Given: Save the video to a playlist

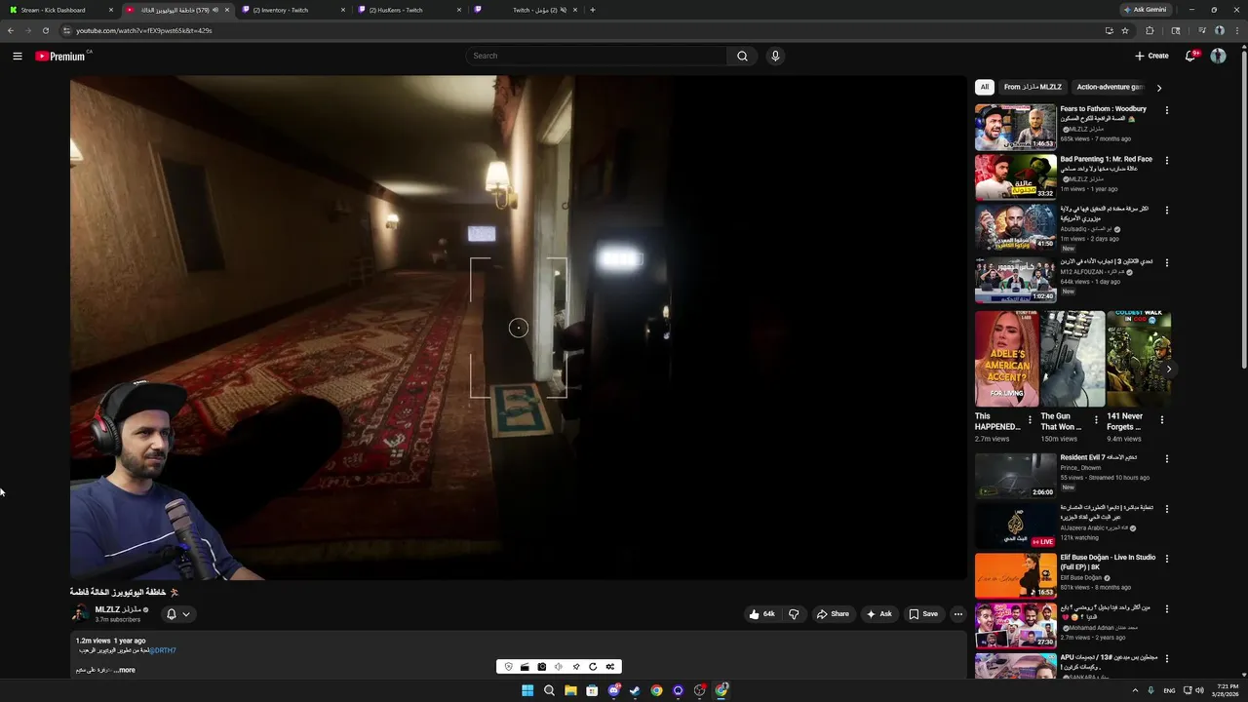Looking at the screenshot, I should click(x=923, y=614).
